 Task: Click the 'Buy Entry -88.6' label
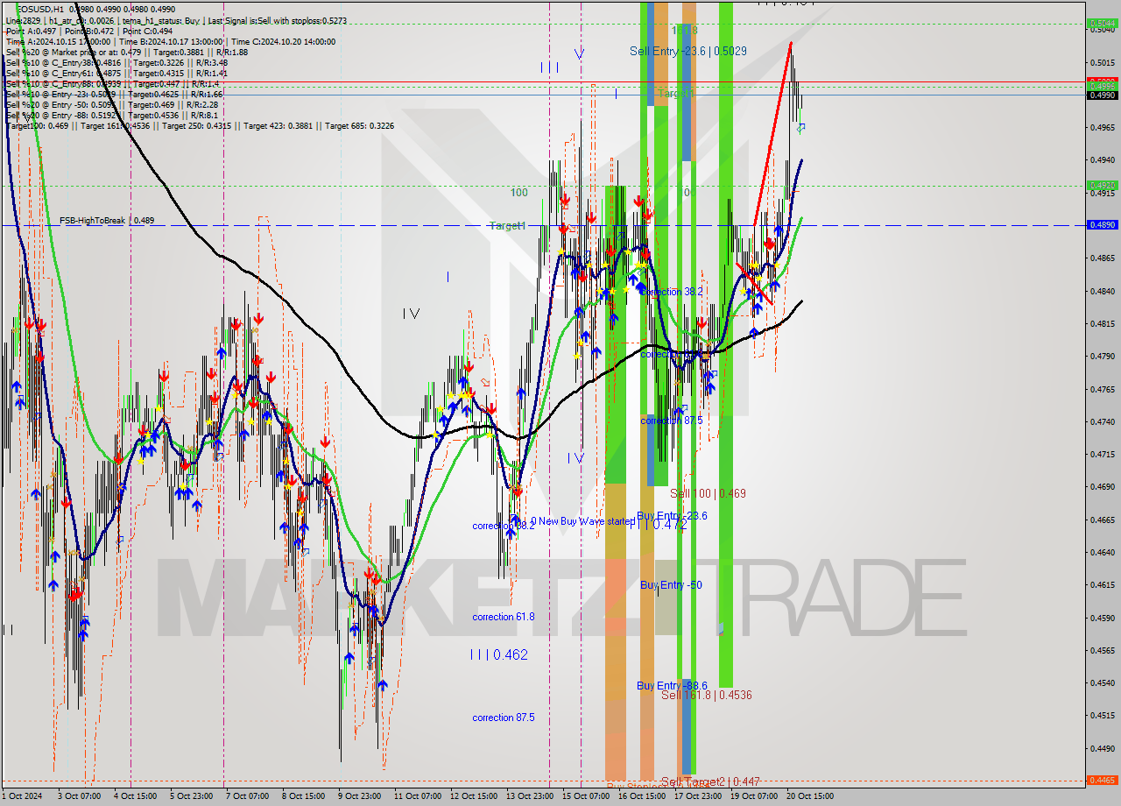672,686
